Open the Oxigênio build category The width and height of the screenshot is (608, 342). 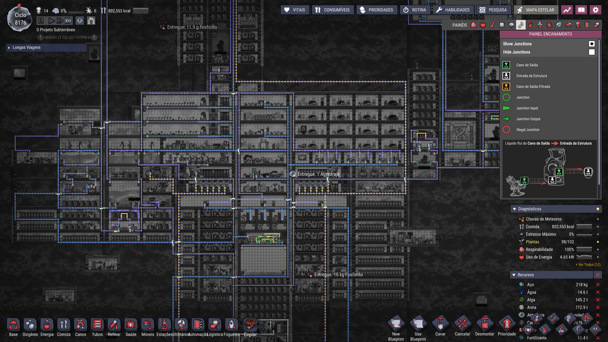[30, 327]
